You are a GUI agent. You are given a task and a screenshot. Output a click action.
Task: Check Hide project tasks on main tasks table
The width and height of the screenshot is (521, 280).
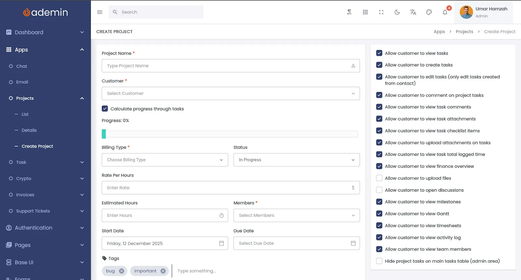pyautogui.click(x=379, y=261)
